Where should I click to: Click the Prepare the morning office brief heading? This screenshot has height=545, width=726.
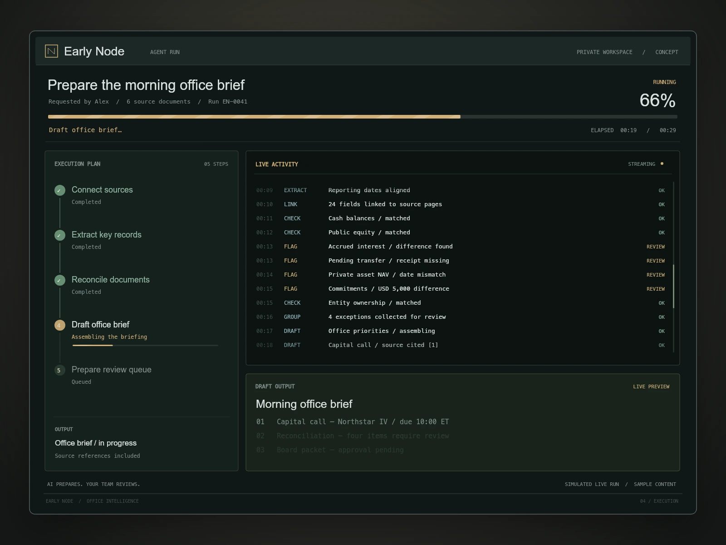pyautogui.click(x=146, y=85)
